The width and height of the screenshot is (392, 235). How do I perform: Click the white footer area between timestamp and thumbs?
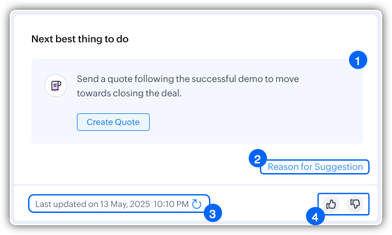pyautogui.click(x=262, y=204)
